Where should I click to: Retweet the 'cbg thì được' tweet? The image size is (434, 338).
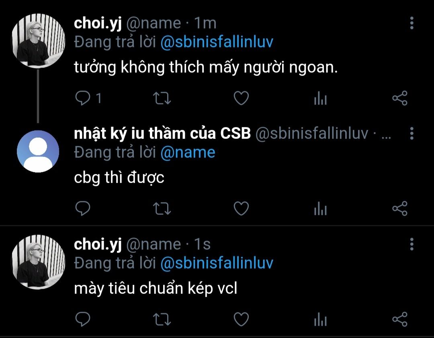click(162, 209)
